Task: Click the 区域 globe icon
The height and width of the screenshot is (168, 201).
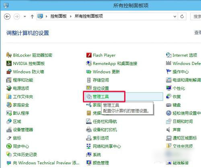Action: (x=9, y=121)
